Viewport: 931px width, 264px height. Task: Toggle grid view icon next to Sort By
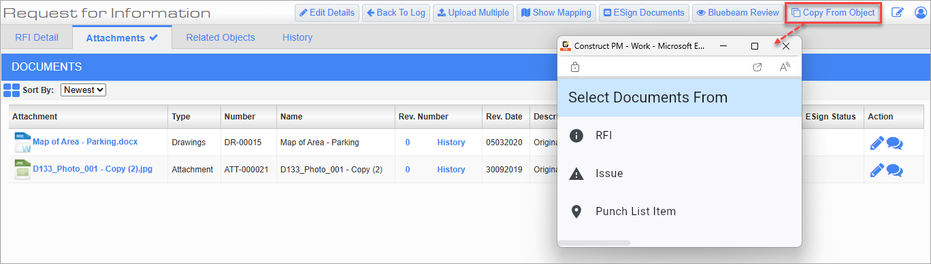click(x=12, y=90)
